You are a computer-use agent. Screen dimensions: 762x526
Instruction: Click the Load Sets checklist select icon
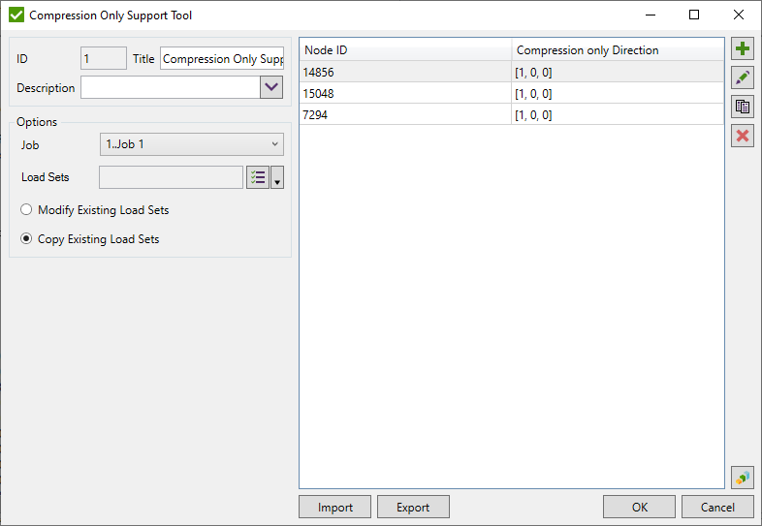click(x=258, y=177)
